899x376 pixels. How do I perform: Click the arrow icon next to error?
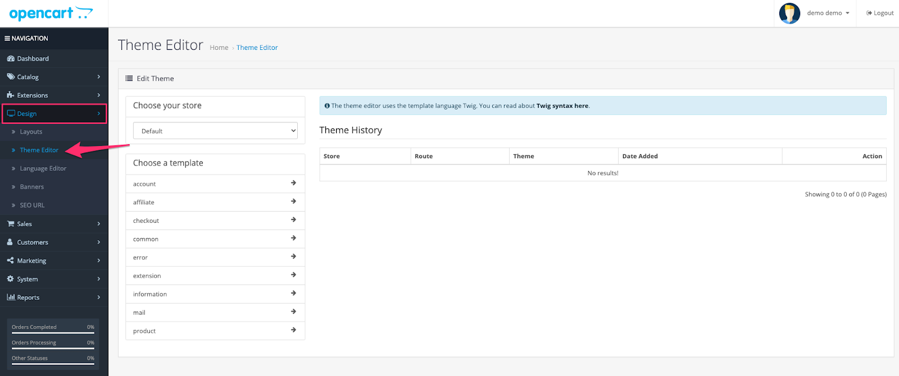293,256
